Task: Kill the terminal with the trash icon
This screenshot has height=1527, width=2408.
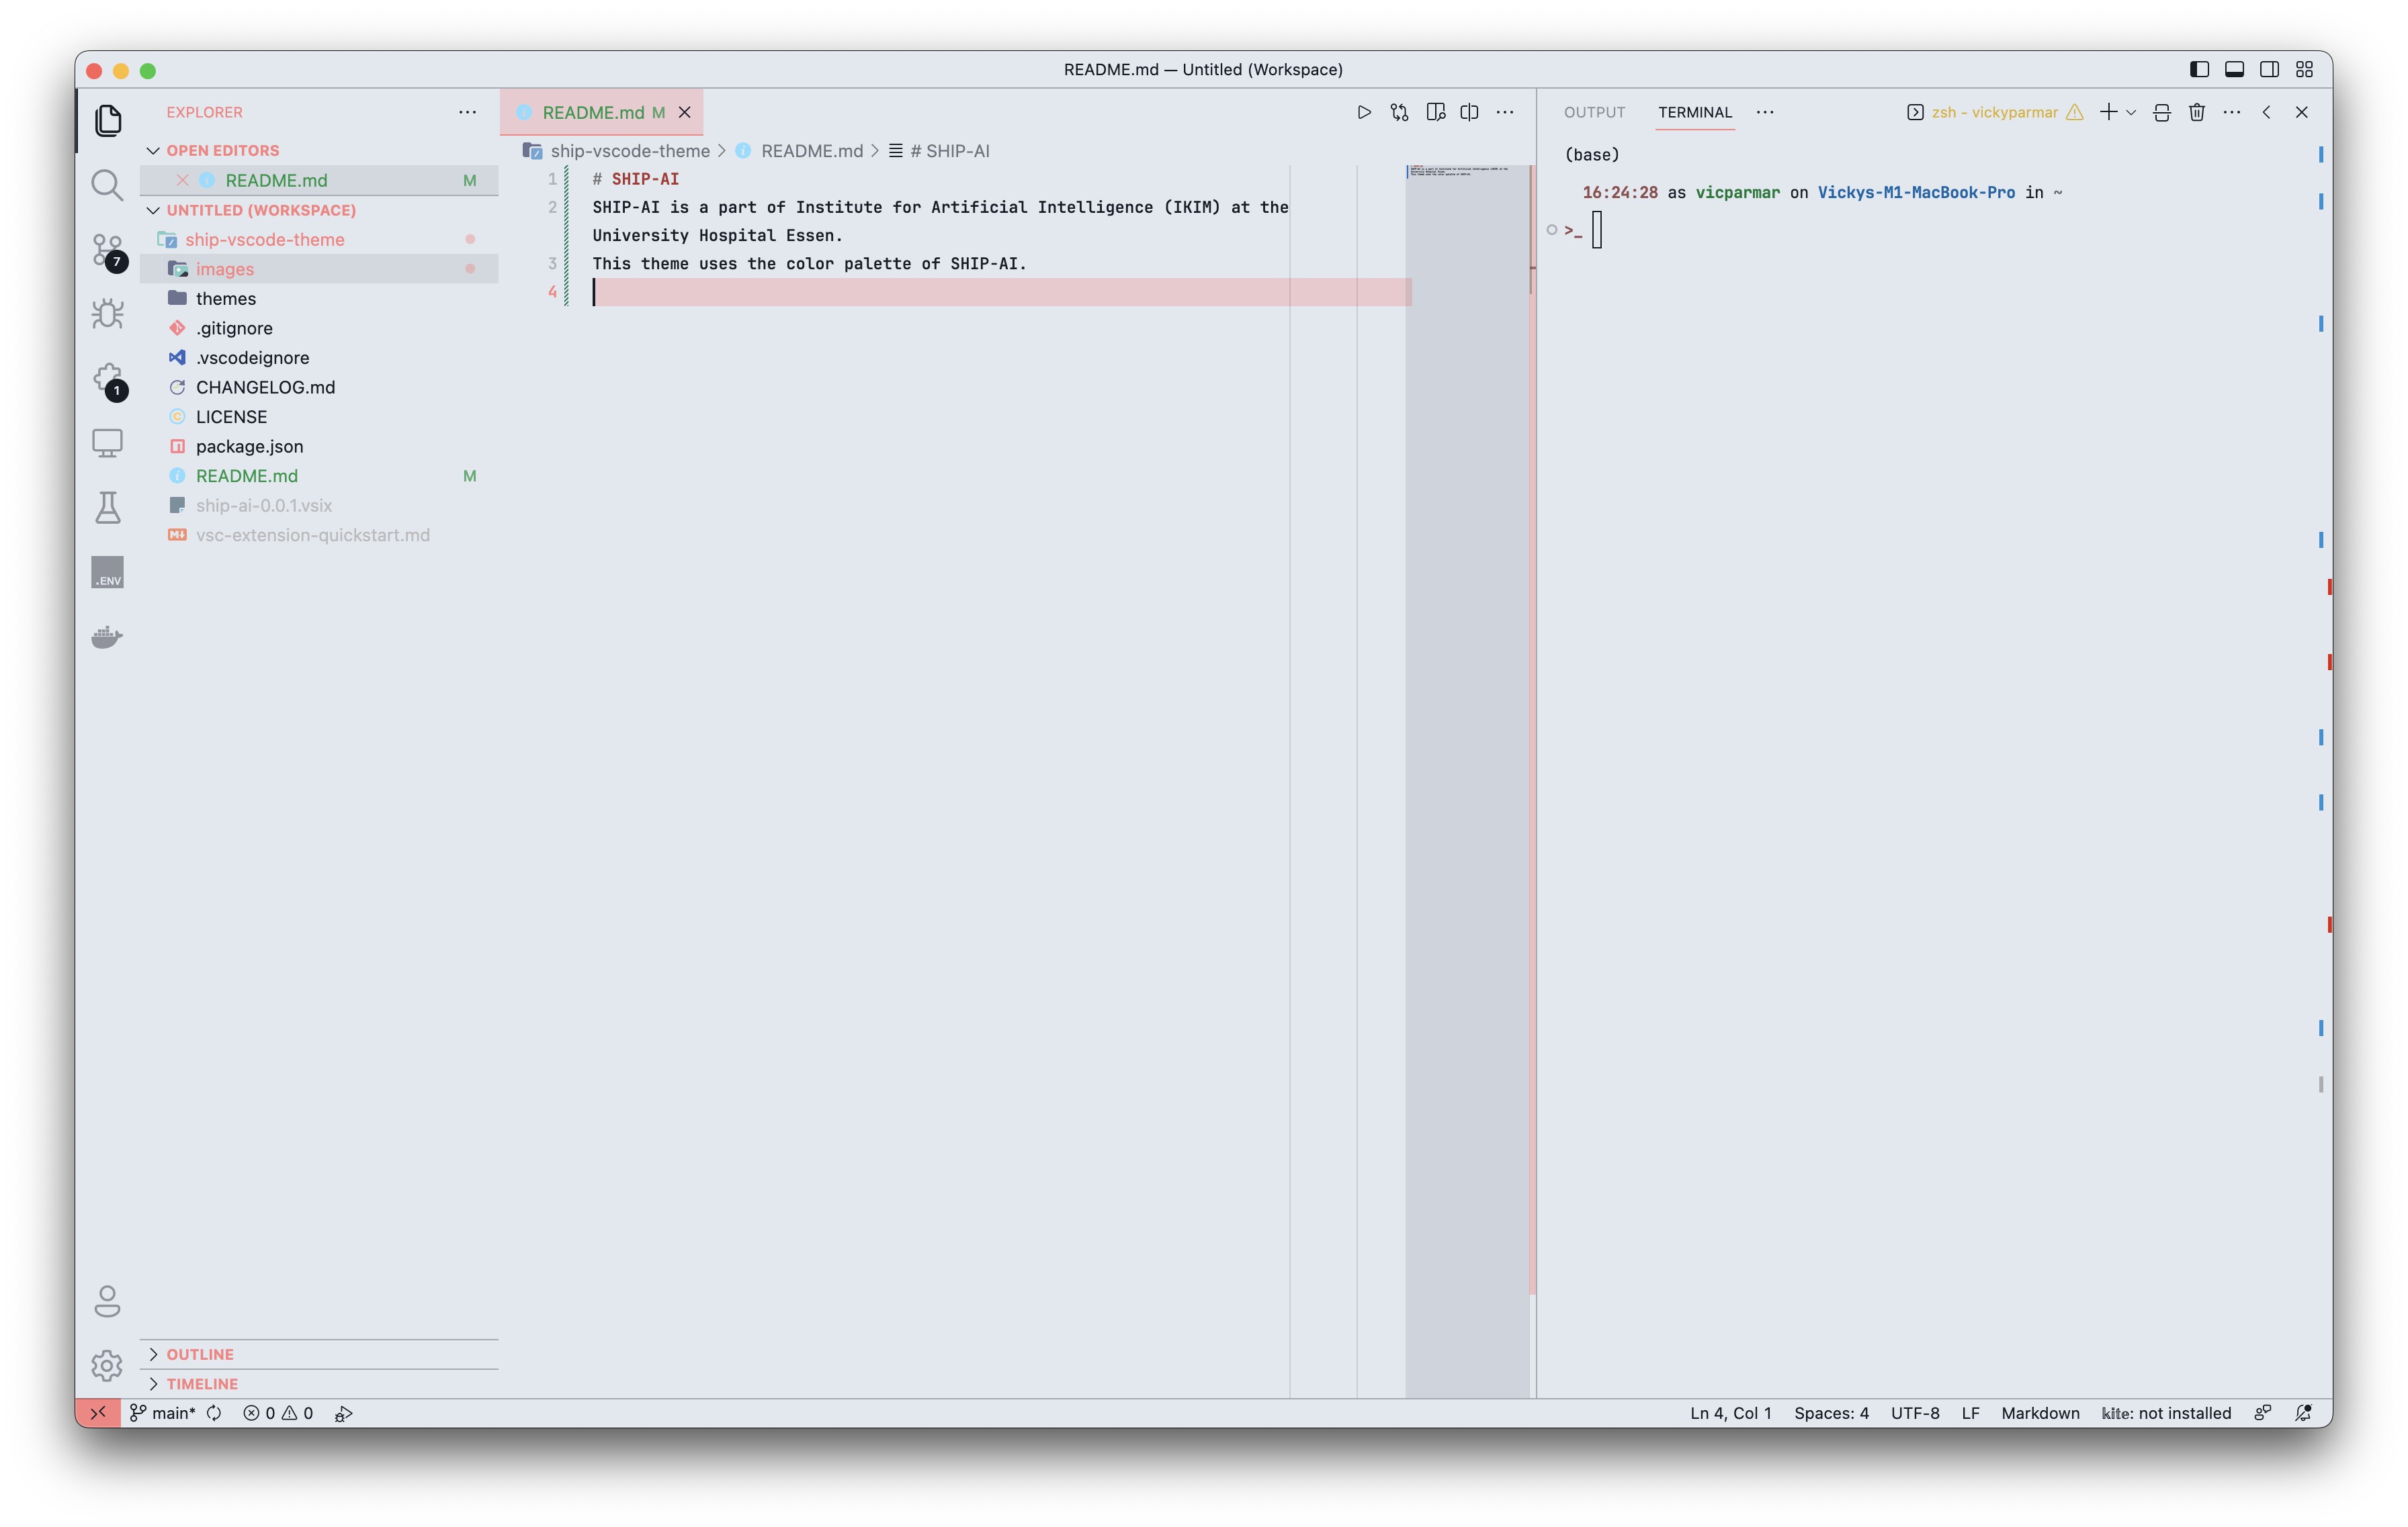Action: click(2196, 112)
